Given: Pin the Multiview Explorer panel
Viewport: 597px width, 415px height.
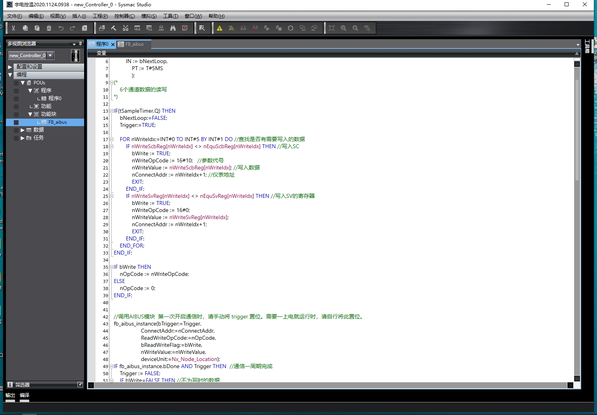Looking at the screenshot, I should 80,44.
